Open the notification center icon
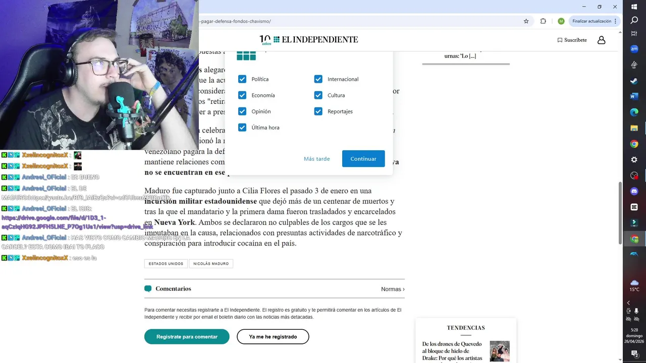The height and width of the screenshot is (363, 646). pyautogui.click(x=634, y=354)
